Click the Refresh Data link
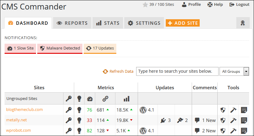This screenshot has height=136, width=254. [x=118, y=71]
